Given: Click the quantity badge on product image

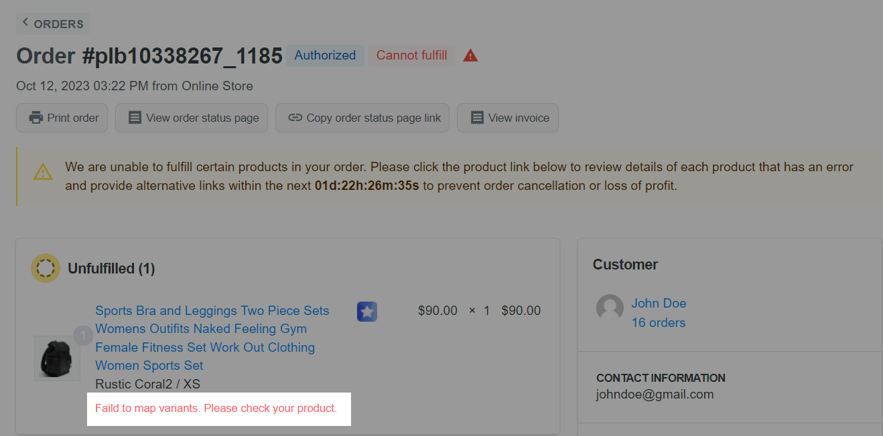Looking at the screenshot, I should [83, 335].
